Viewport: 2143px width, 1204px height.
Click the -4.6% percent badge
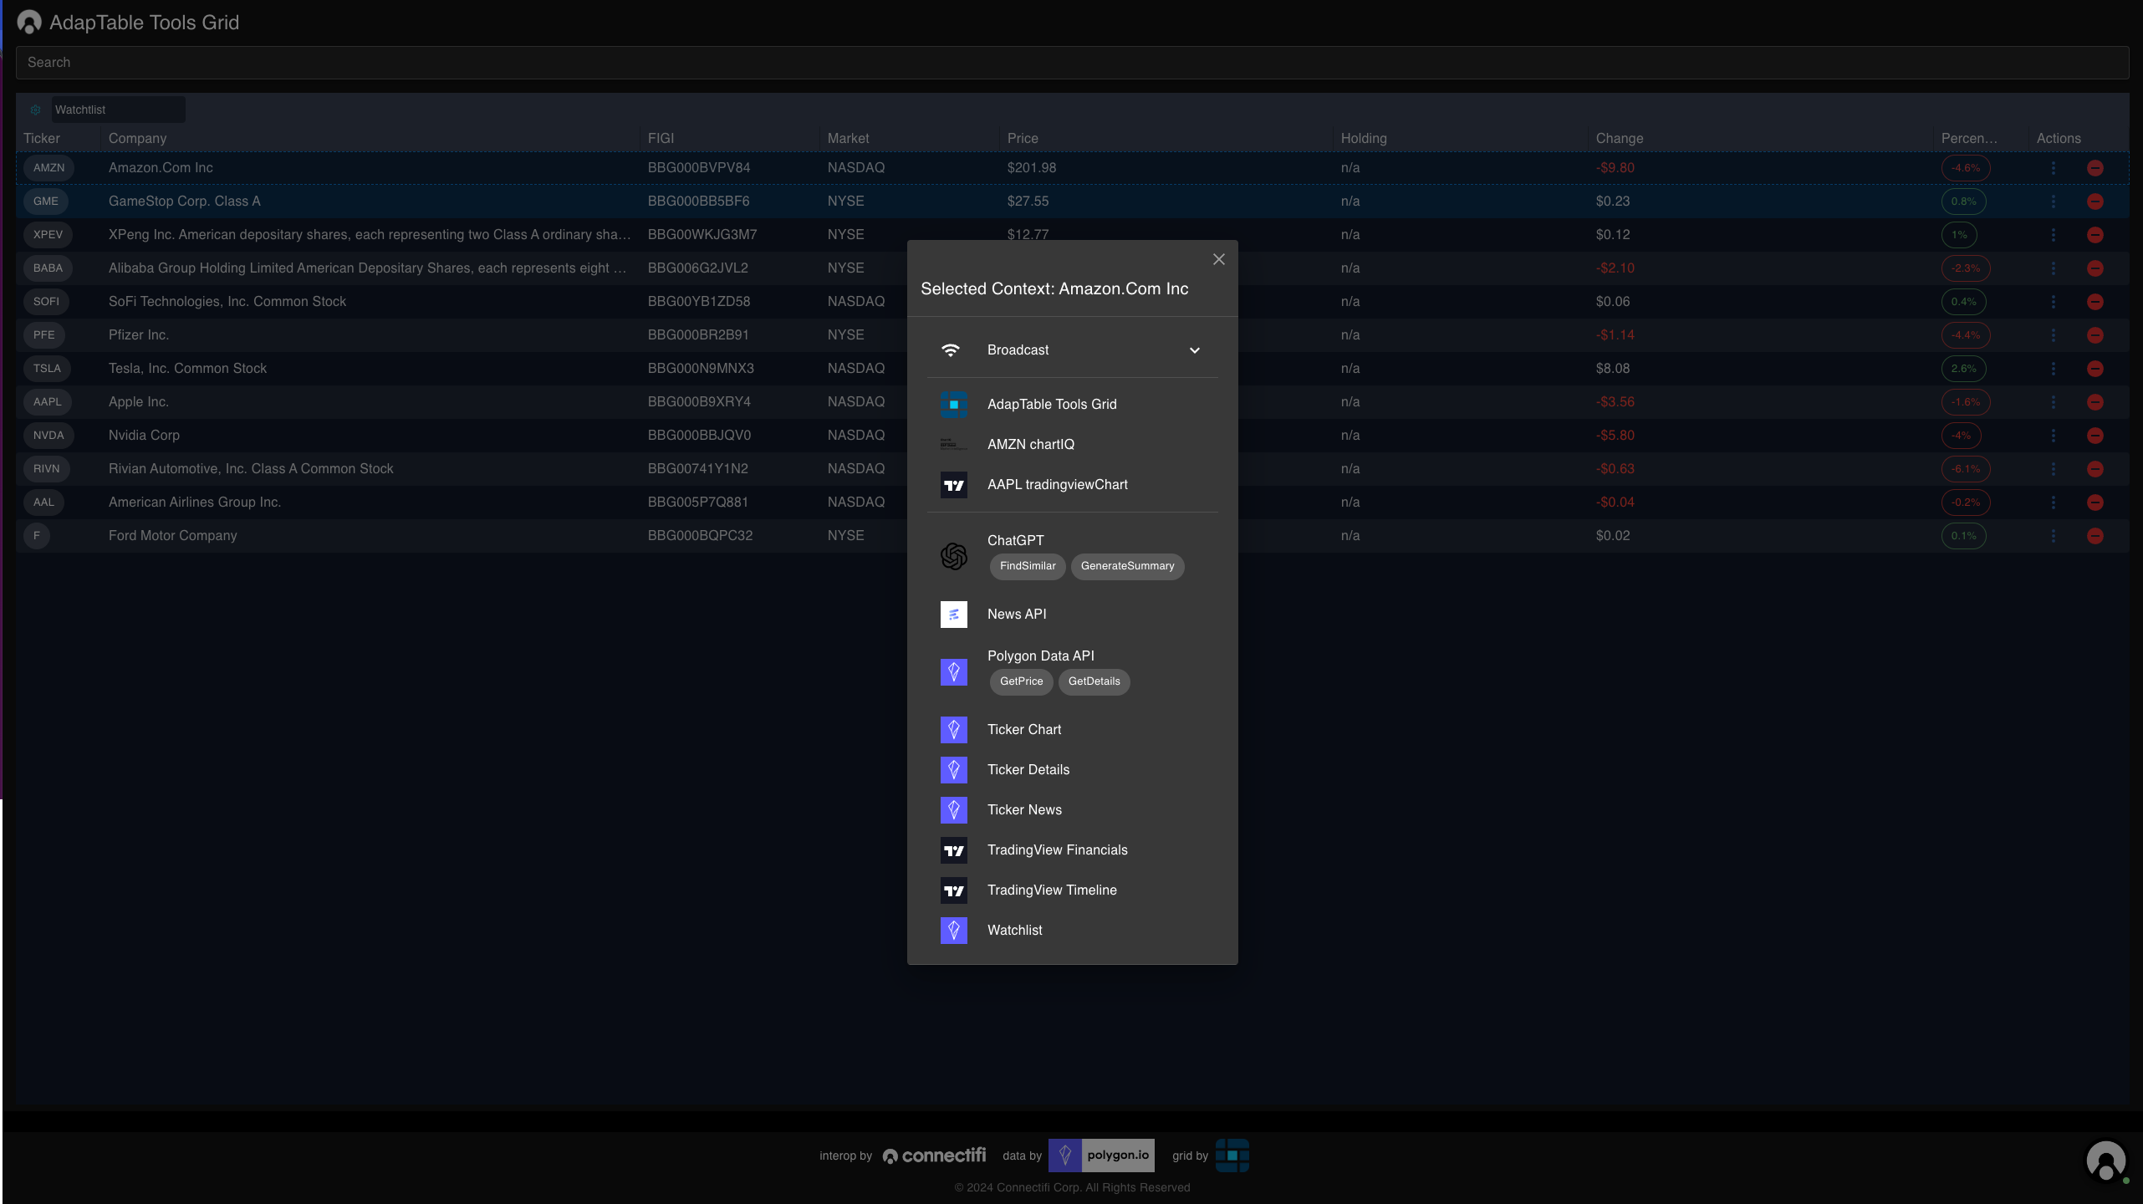click(1966, 168)
